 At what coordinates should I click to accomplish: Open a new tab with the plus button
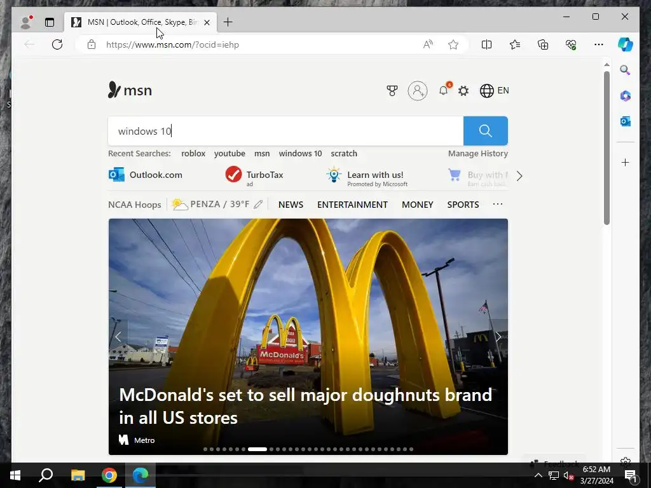(x=228, y=22)
